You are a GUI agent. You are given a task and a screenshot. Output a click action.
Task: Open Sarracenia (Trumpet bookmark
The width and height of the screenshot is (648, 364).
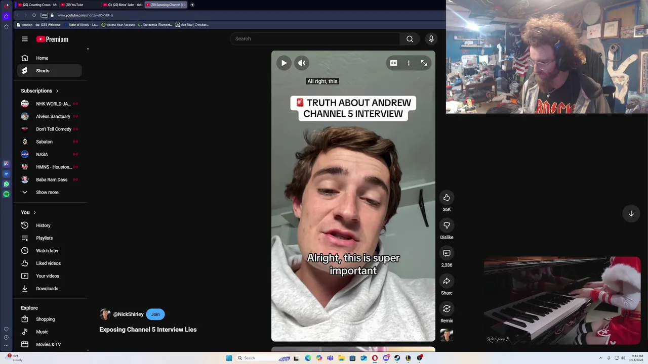(155, 25)
